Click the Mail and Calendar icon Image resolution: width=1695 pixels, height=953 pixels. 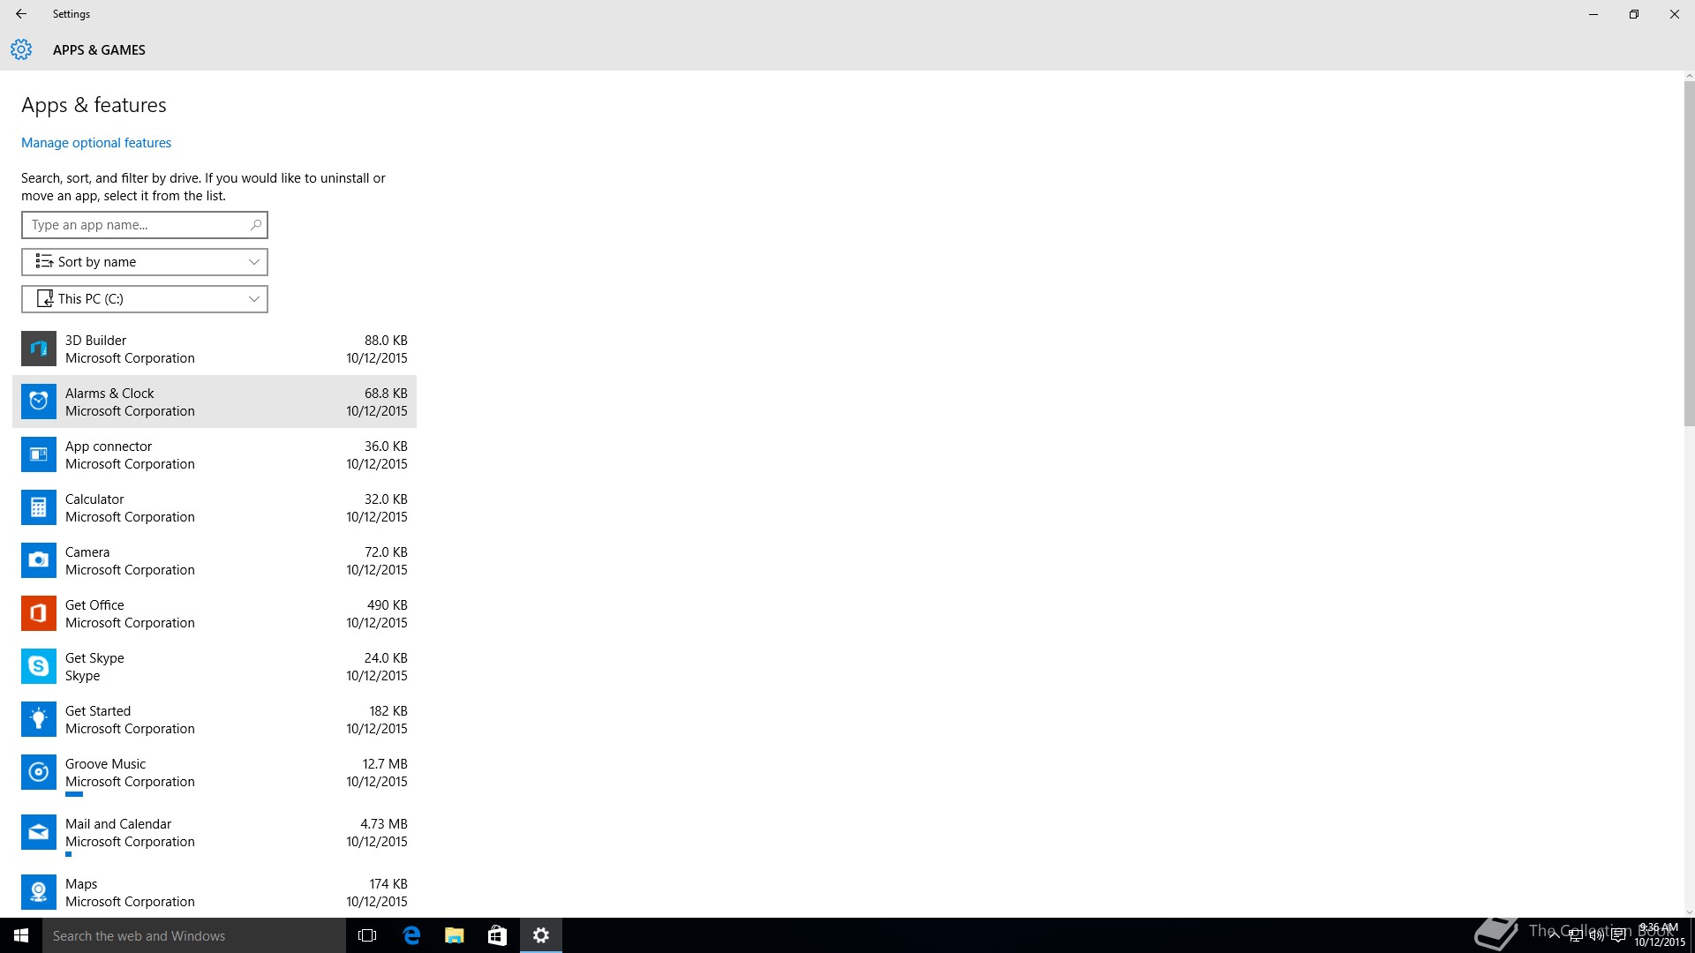(x=39, y=832)
